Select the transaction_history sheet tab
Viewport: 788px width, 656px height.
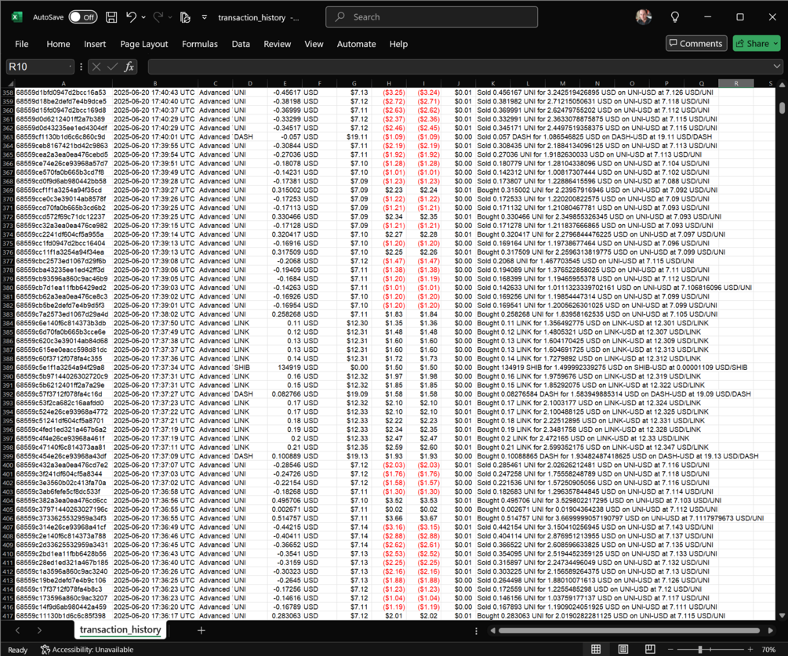point(120,630)
